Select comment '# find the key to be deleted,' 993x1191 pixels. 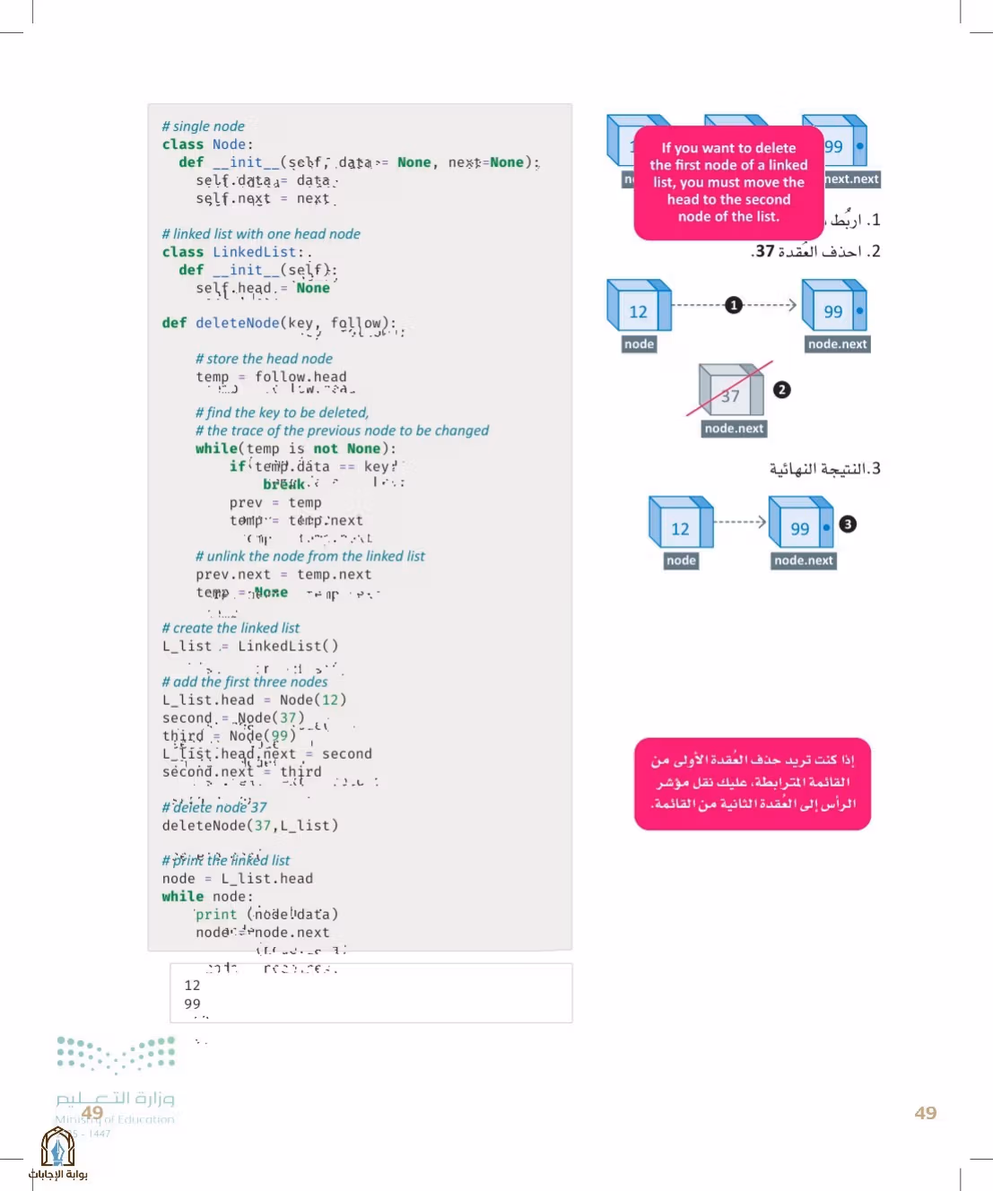(283, 413)
